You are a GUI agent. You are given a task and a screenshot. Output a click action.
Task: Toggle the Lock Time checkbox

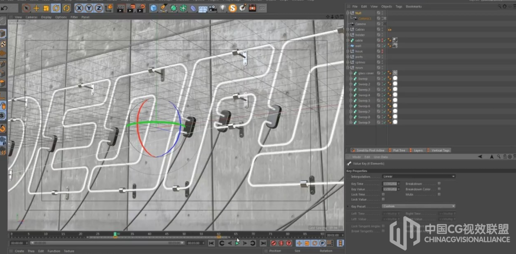coord(383,194)
